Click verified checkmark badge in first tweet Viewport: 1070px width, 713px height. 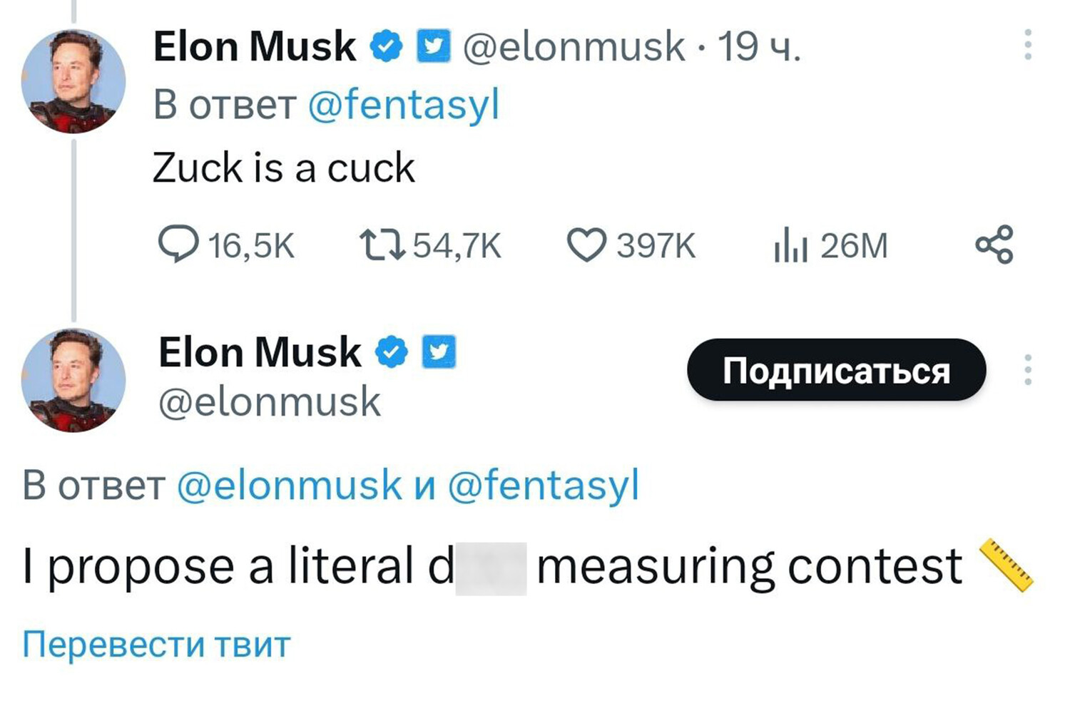(387, 47)
